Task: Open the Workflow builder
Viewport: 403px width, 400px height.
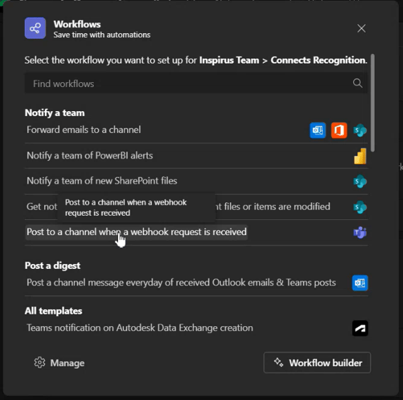Action: (x=317, y=363)
